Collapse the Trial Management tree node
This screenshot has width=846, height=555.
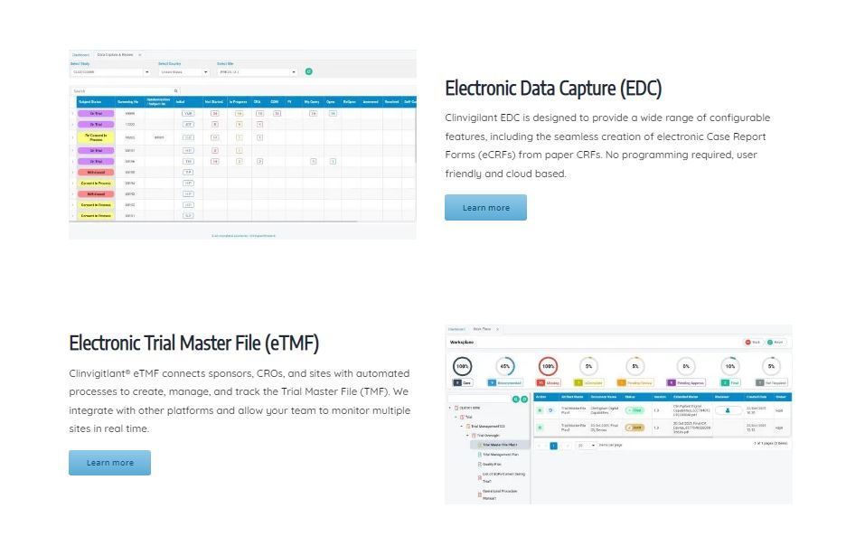(x=462, y=426)
